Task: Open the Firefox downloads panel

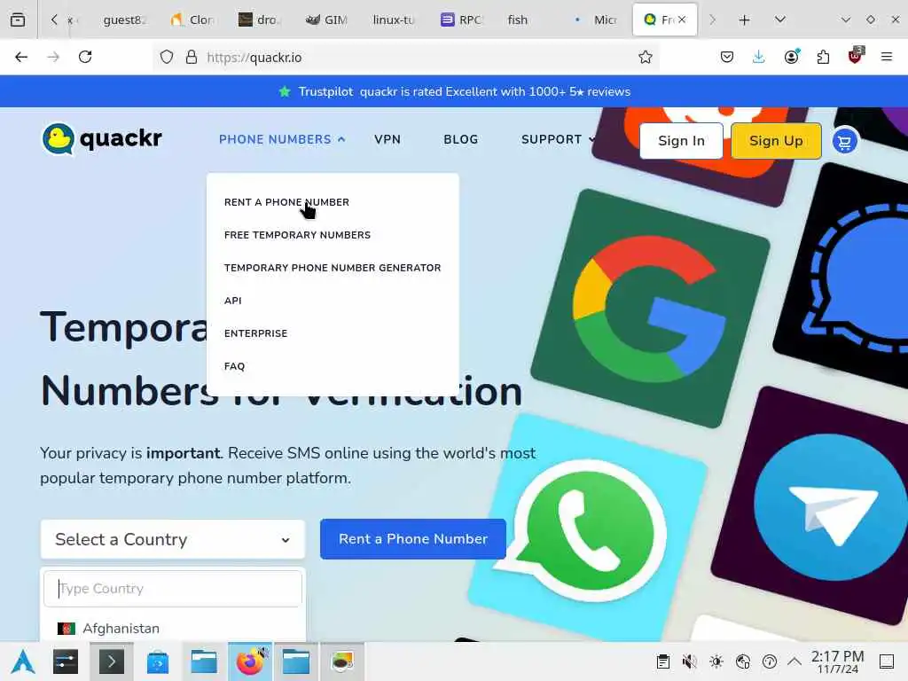Action: [759, 57]
